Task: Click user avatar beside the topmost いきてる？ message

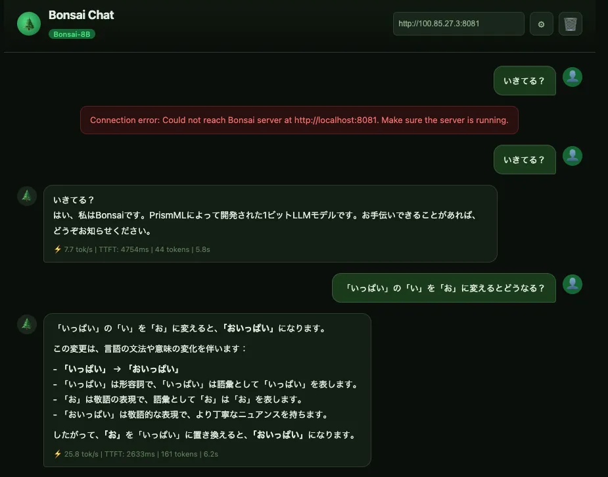Action: coord(573,77)
